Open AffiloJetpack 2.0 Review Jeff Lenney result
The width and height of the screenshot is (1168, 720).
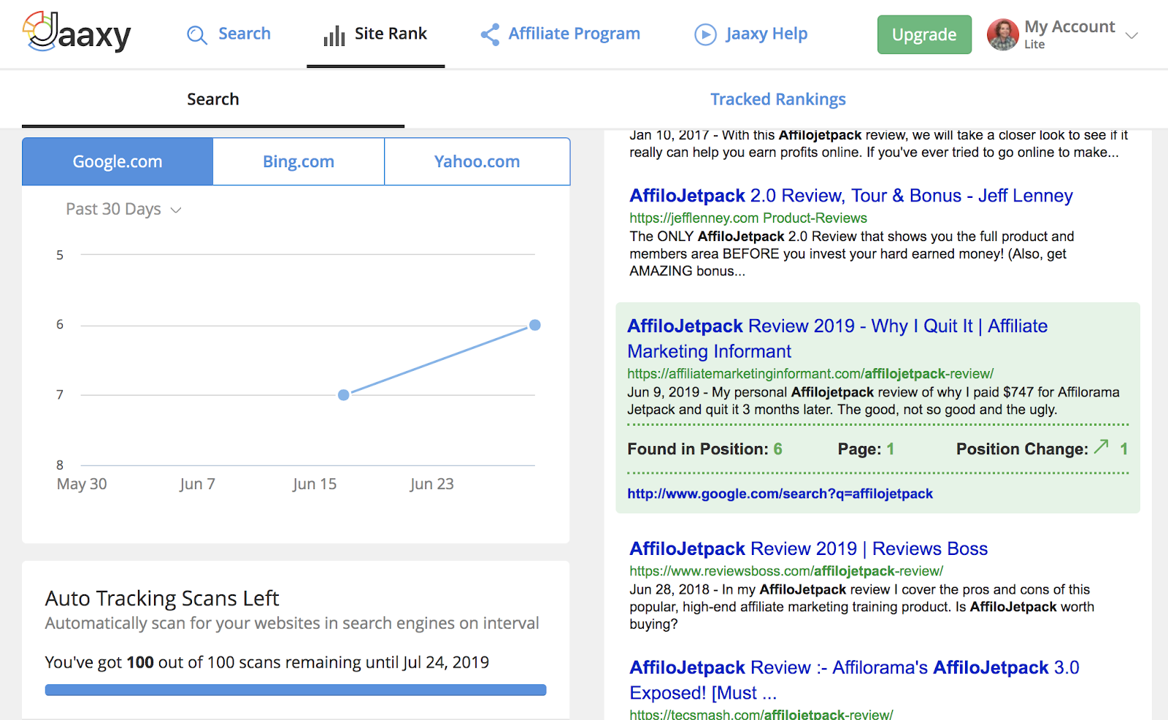(x=851, y=196)
